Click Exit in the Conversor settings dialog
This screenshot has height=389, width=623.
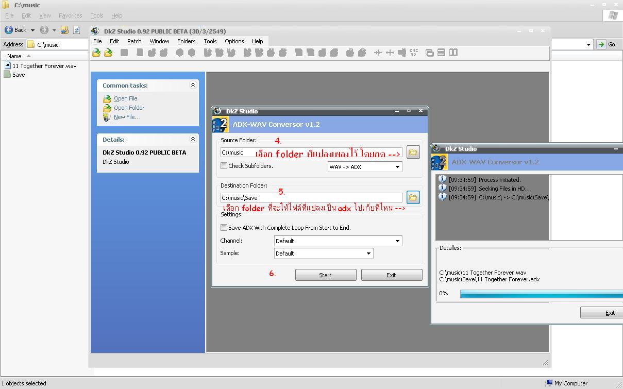tap(392, 275)
